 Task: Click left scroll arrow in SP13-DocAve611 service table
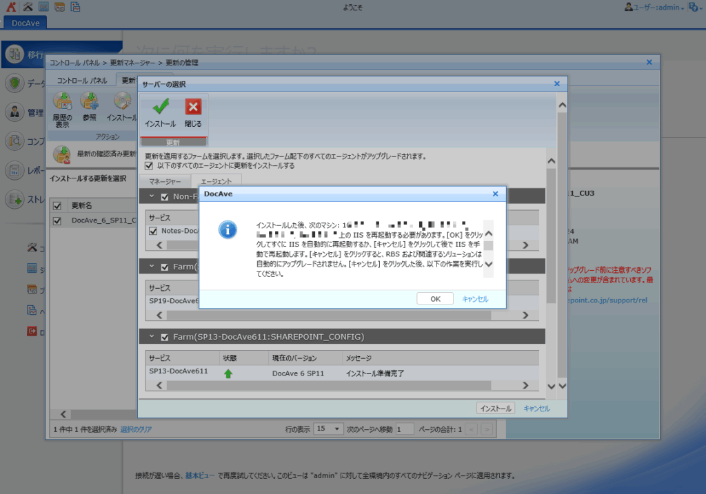point(159,386)
